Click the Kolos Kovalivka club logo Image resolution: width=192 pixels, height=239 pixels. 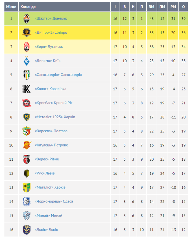pos(26,89)
